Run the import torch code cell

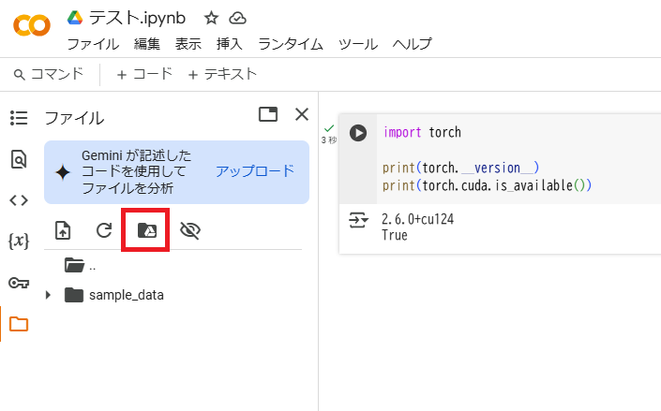pos(358,133)
